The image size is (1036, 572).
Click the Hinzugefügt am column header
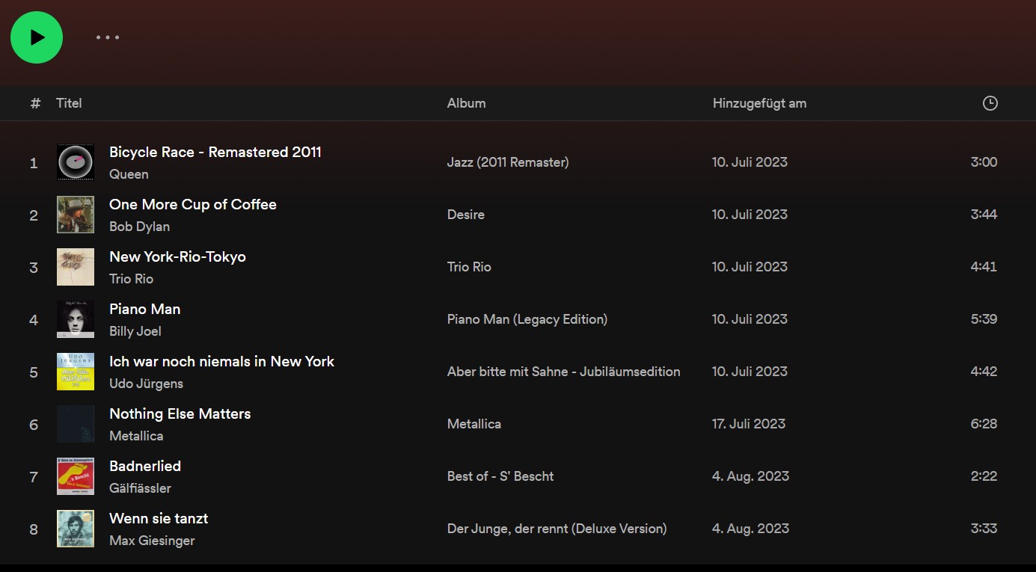coord(759,103)
